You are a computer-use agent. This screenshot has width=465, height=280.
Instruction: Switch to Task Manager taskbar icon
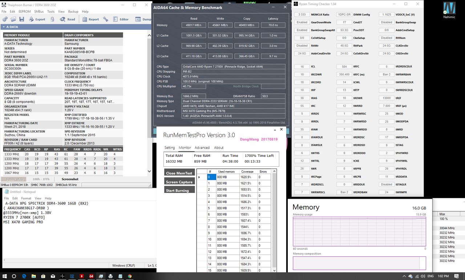point(101,276)
